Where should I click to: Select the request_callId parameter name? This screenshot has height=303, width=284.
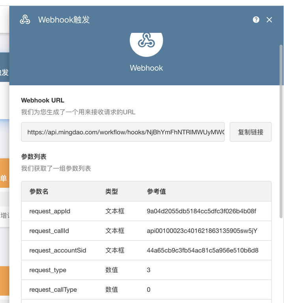(x=49, y=231)
